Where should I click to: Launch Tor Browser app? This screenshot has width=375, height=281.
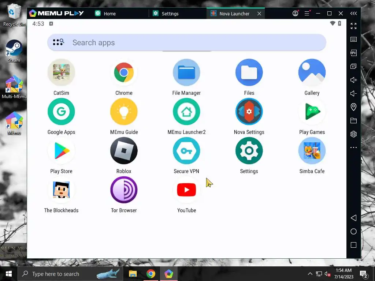(x=124, y=190)
